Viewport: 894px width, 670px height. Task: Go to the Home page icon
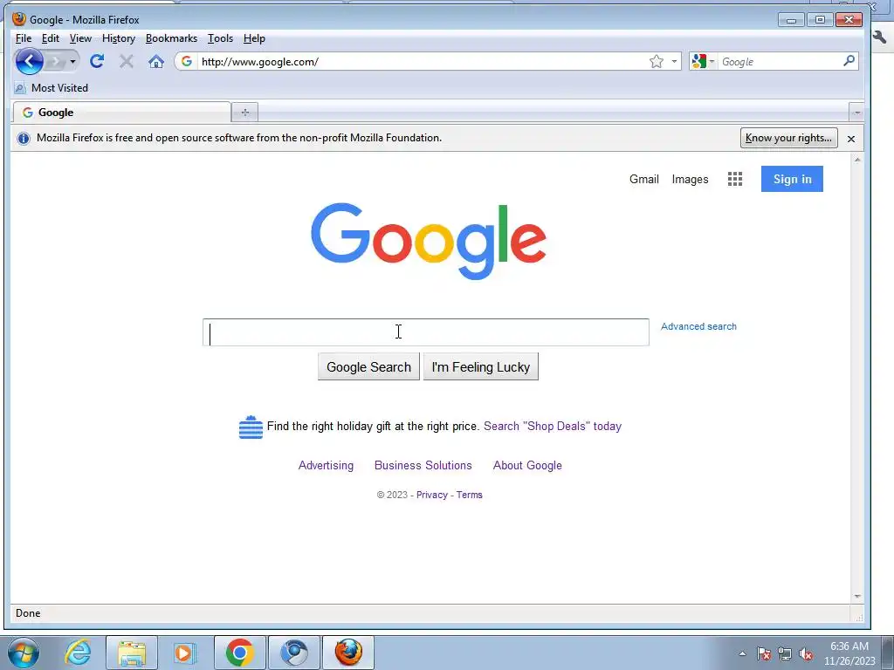coord(156,62)
